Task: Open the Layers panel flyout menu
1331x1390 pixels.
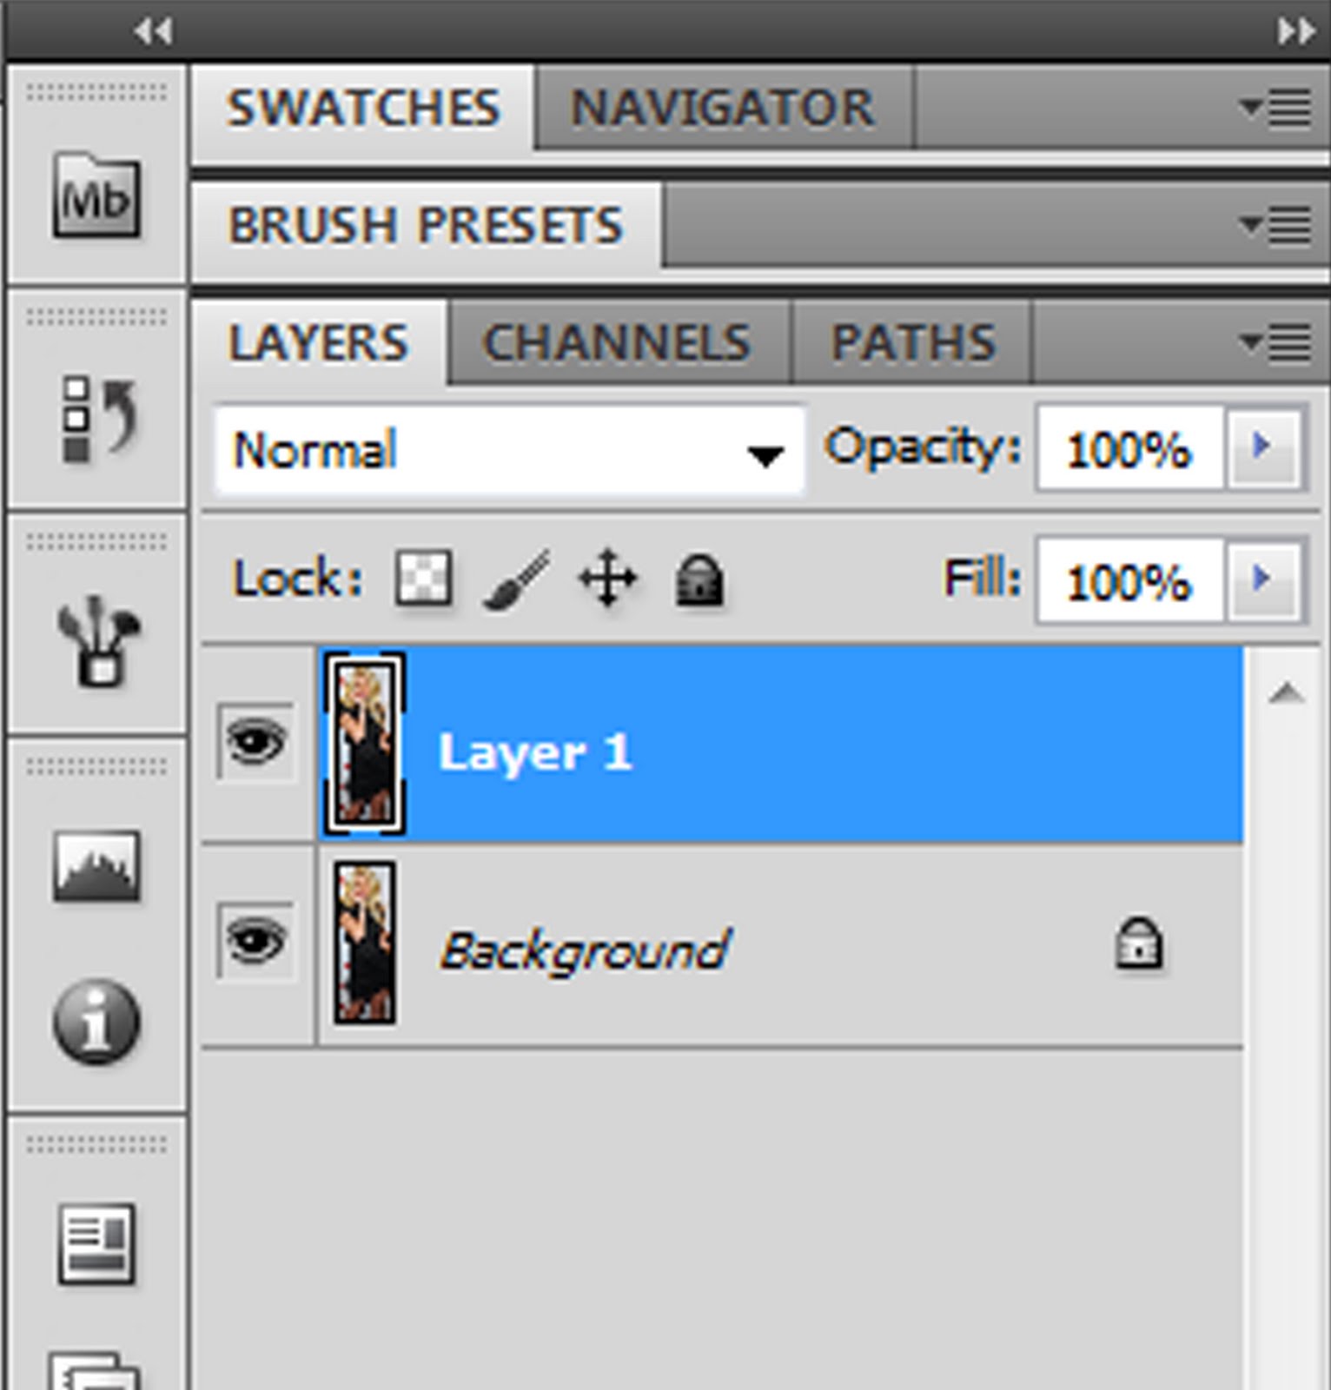Action: (x=1275, y=342)
